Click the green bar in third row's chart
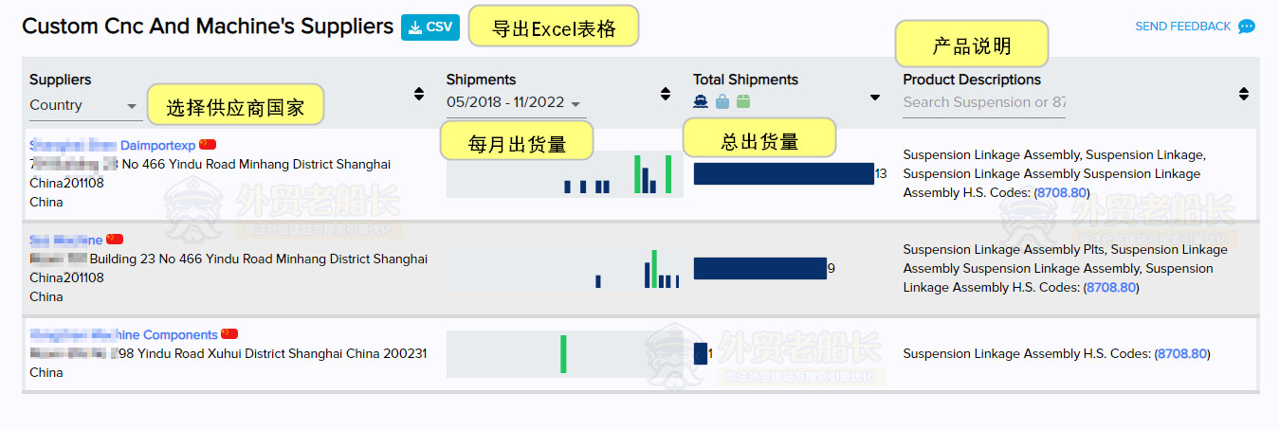The height and width of the screenshot is (429, 1279). 563,353
